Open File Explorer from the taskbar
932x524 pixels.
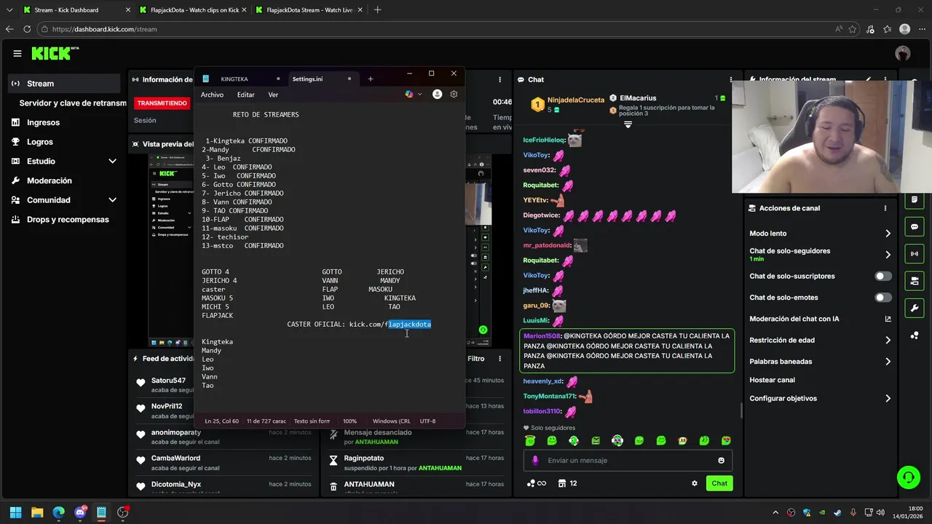coord(37,512)
